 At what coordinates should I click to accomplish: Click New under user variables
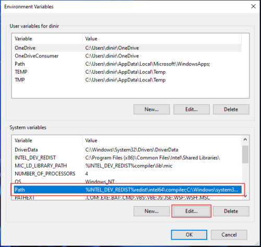[x=151, y=109]
